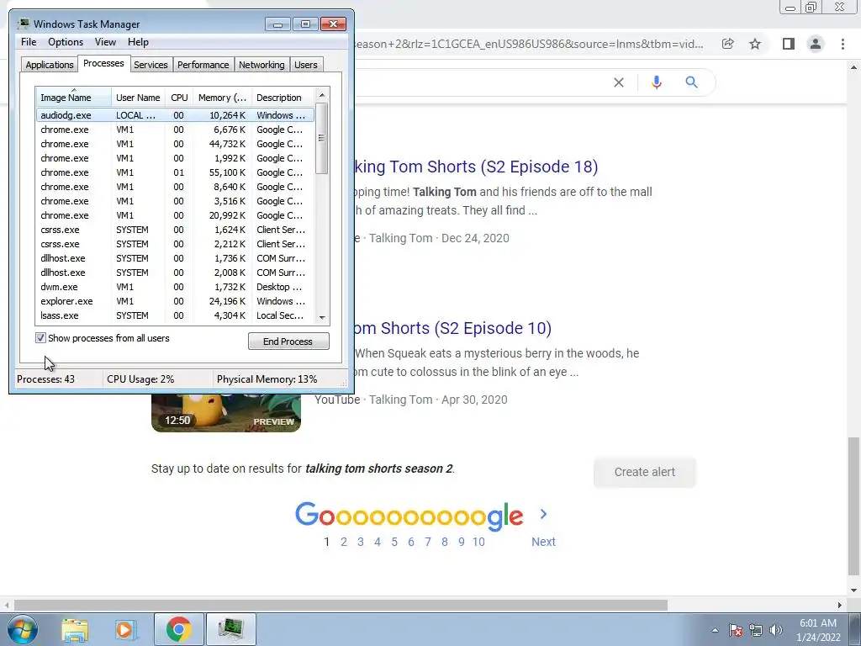Switch to Chrome in the taskbar
Image resolution: width=861 pixels, height=646 pixels.
pos(178,629)
